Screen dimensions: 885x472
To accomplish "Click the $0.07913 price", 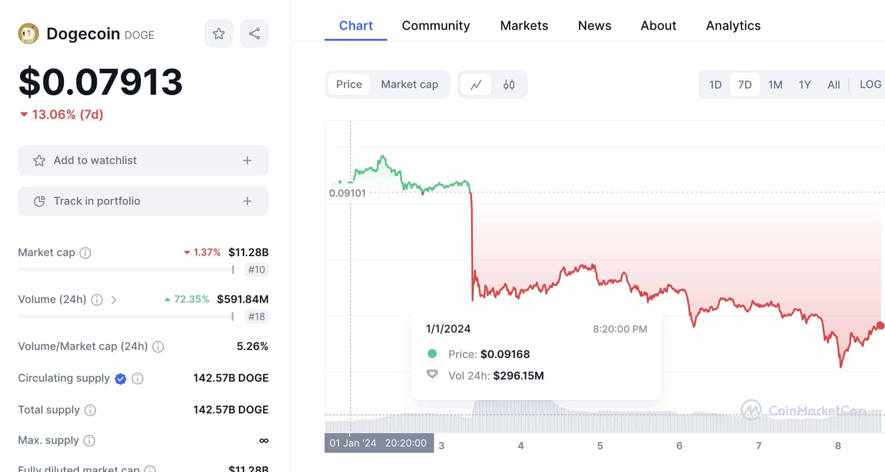I will tap(100, 82).
